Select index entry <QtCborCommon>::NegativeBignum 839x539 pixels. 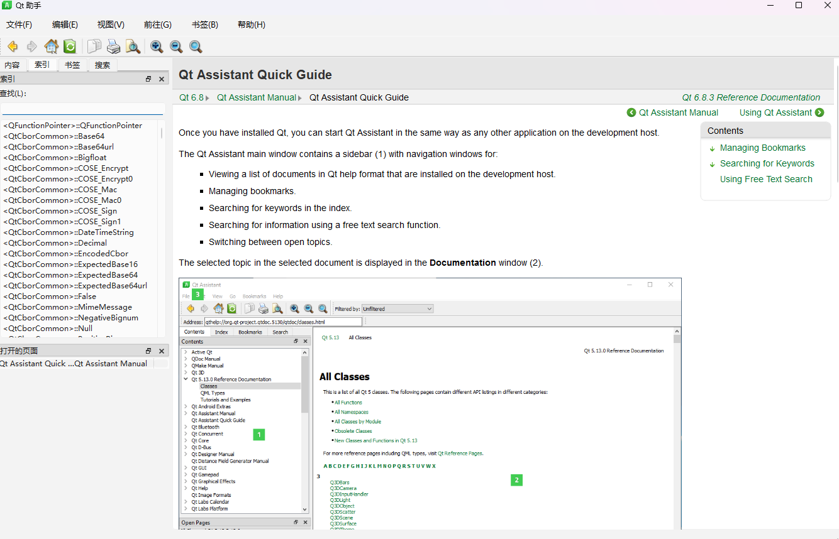click(70, 318)
